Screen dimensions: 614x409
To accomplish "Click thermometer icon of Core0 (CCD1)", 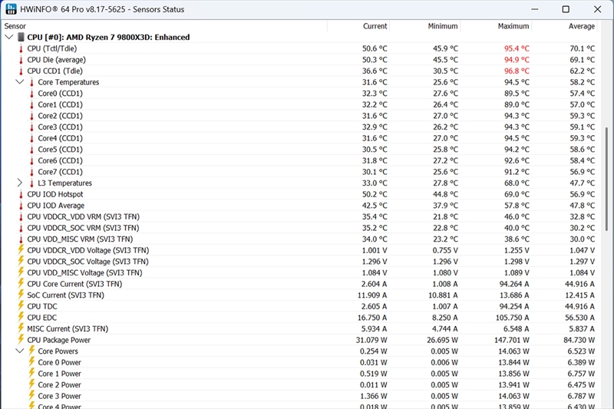I will click(x=31, y=94).
